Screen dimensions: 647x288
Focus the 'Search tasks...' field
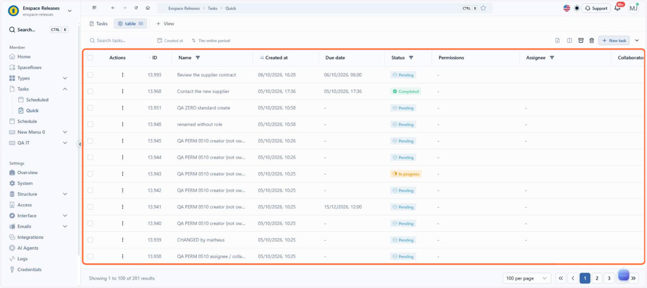(x=118, y=40)
